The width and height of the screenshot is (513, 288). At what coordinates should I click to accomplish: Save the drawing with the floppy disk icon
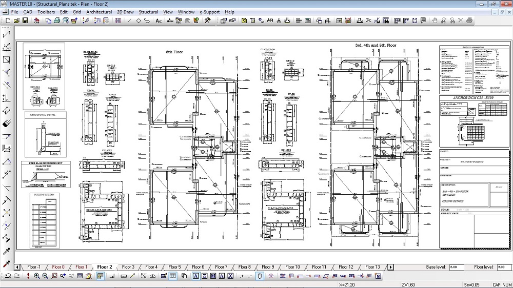[25, 20]
